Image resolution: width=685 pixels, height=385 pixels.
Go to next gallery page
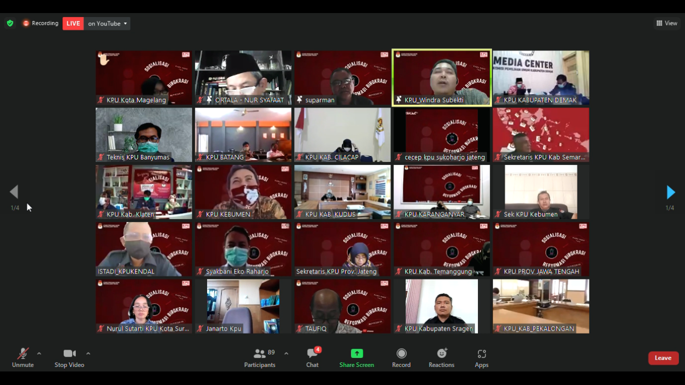[x=670, y=192]
